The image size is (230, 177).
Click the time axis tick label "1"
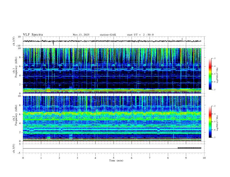tap(41, 158)
